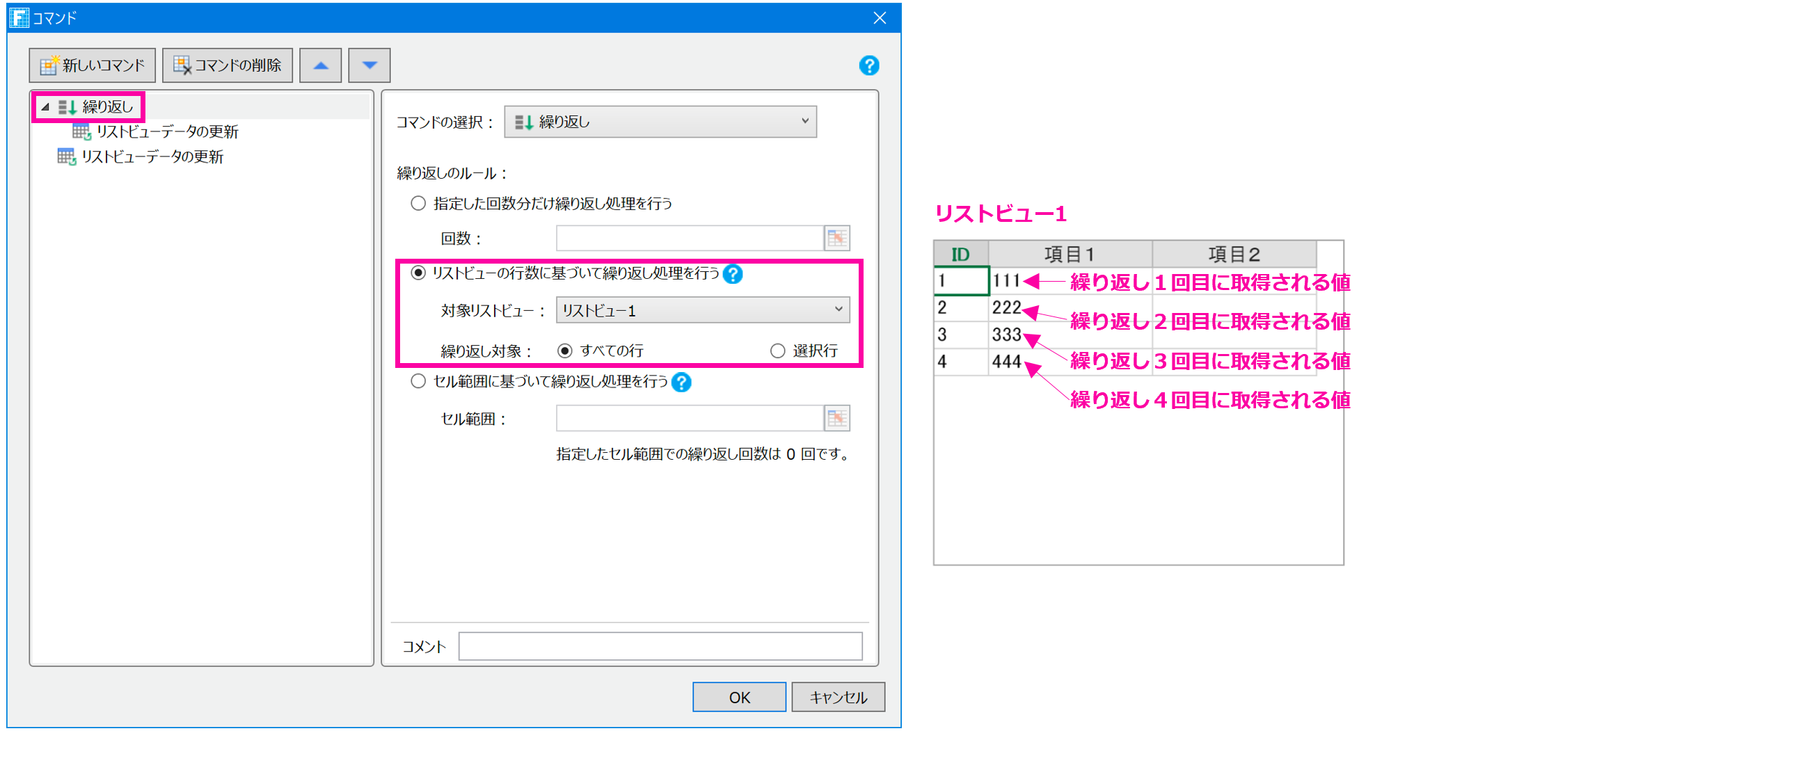Screen dimensions: 1796x763
Task: Click the 項目1 column header
Action: coord(1070,255)
